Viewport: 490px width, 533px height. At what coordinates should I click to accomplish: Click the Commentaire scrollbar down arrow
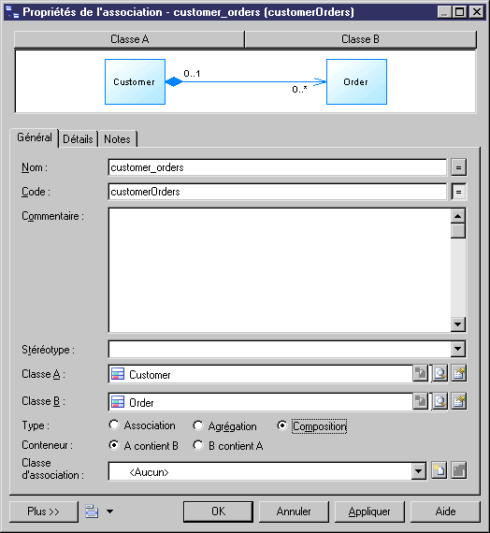(x=458, y=324)
